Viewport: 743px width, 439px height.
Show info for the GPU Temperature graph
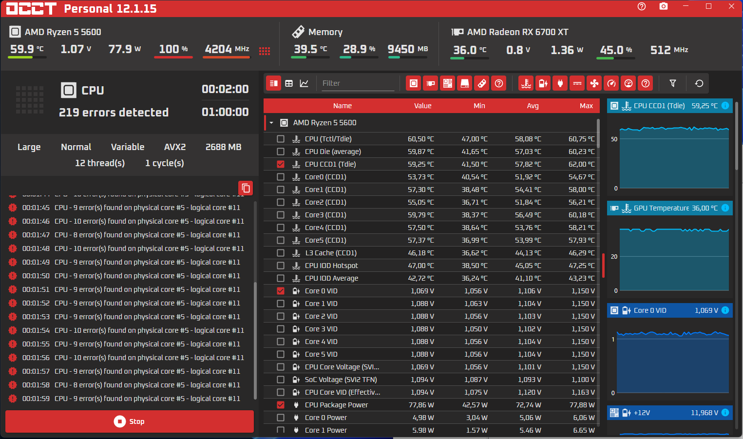coord(725,208)
